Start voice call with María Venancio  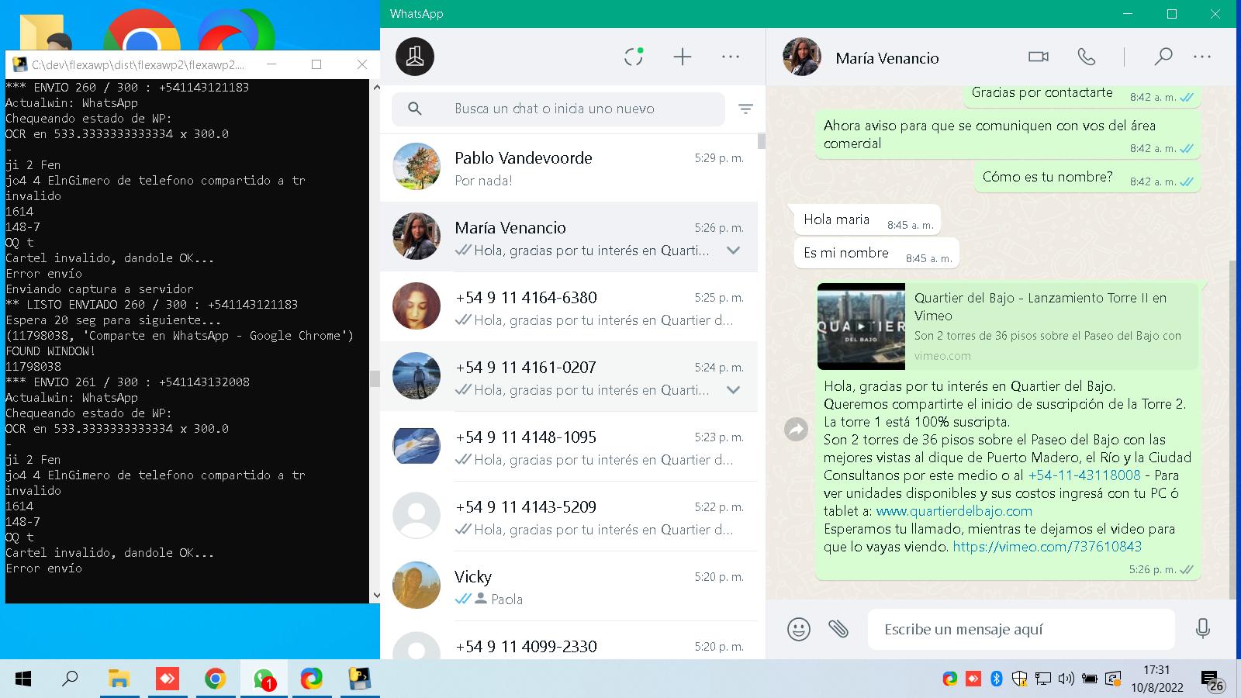pos(1087,57)
